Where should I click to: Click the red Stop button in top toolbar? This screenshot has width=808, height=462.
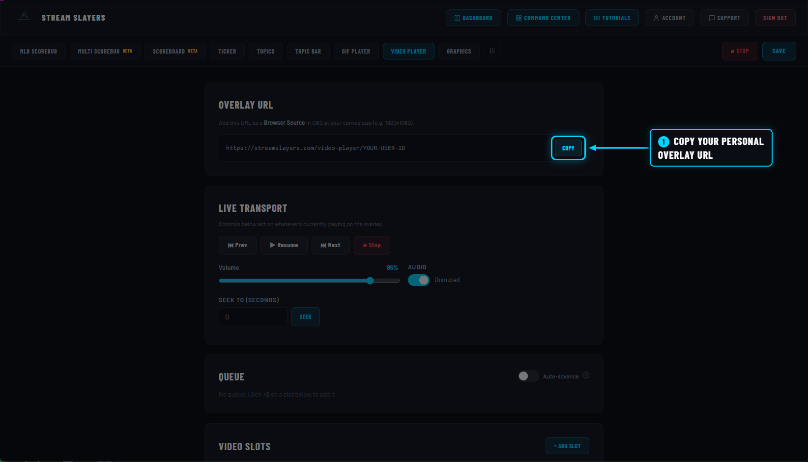pos(740,51)
